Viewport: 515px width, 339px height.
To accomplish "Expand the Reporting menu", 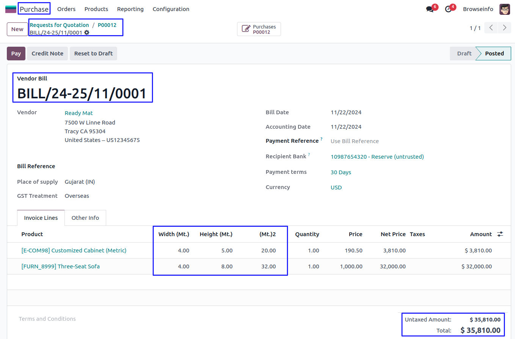I will [130, 9].
